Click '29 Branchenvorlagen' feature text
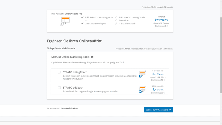The image size is (222, 125). [95, 23]
